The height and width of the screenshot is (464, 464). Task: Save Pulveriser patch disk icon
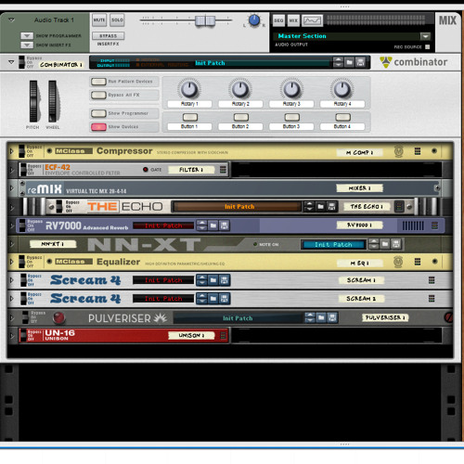332,317
